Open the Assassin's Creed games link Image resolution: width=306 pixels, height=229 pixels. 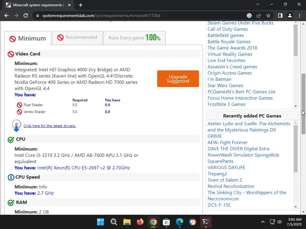coord(232,66)
